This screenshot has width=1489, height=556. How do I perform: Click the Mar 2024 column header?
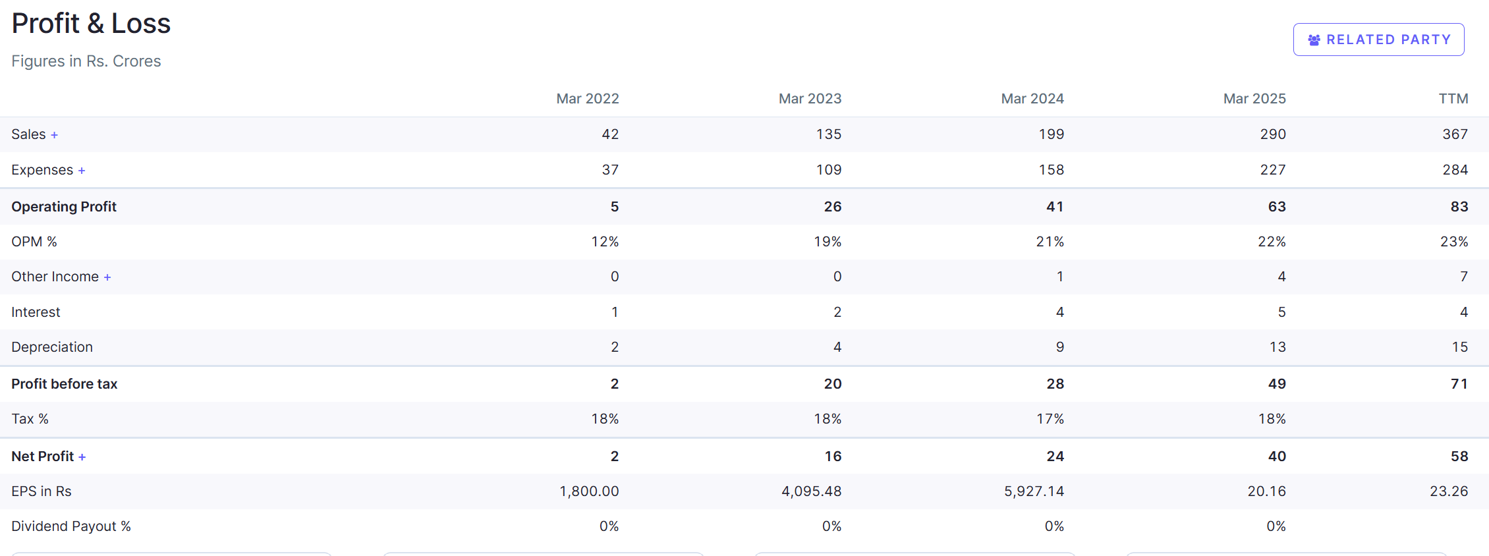[x=1032, y=99]
